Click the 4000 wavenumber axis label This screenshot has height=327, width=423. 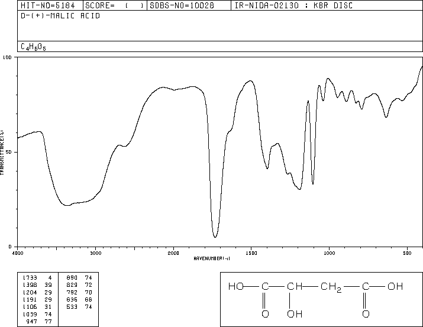click(x=18, y=253)
